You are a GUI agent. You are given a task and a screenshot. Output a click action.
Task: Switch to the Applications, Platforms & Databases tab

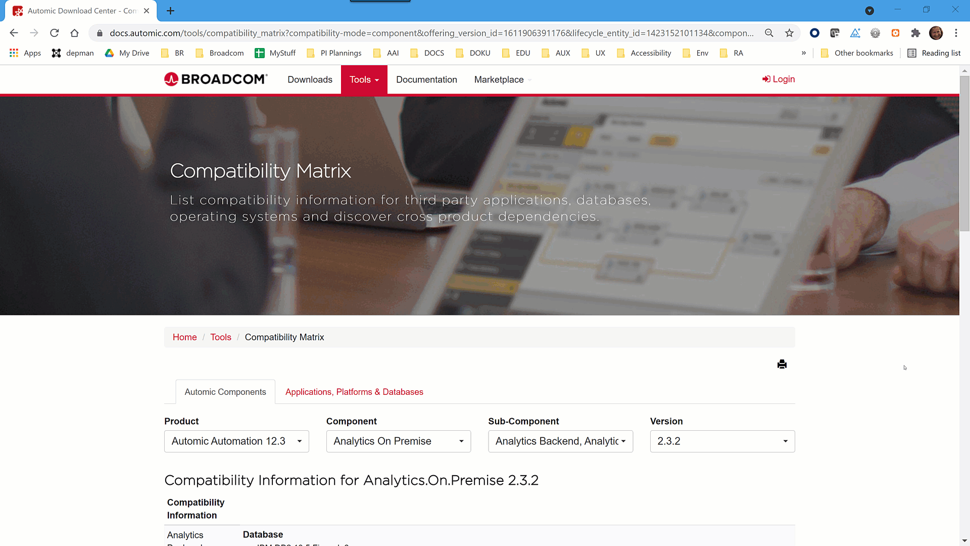(354, 392)
